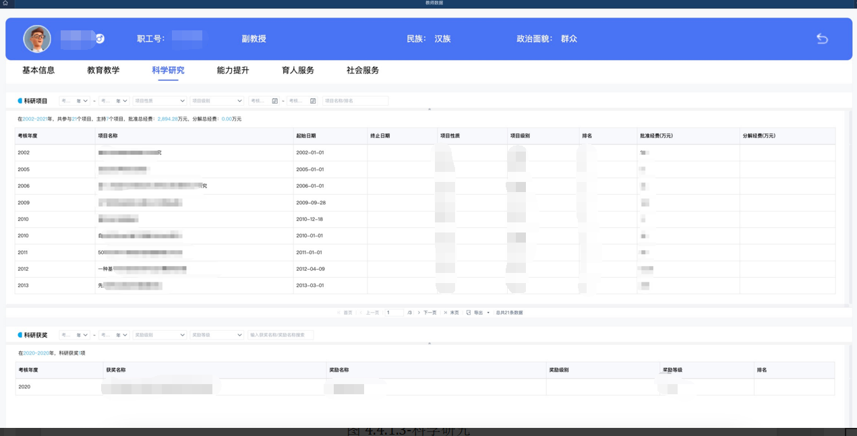Image resolution: width=857 pixels, height=436 pixels.
Task: Click the 项目名称/排名 search field
Action: 355,101
